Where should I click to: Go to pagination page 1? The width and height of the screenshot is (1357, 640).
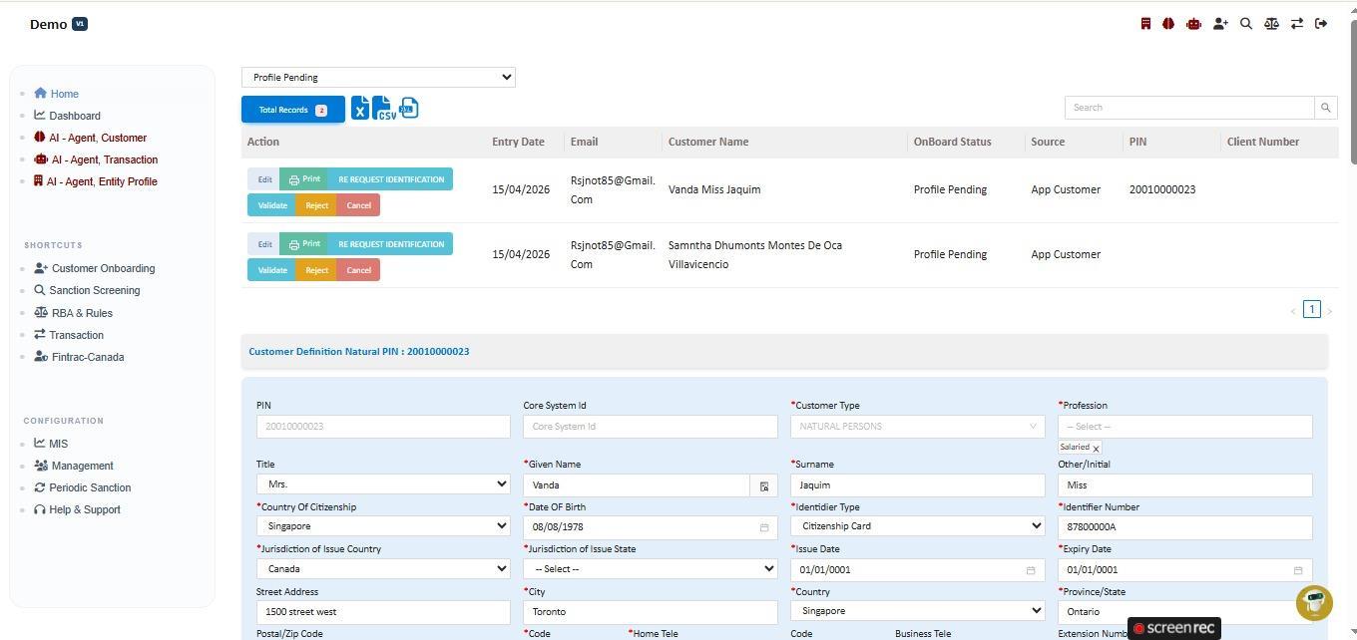click(x=1312, y=309)
